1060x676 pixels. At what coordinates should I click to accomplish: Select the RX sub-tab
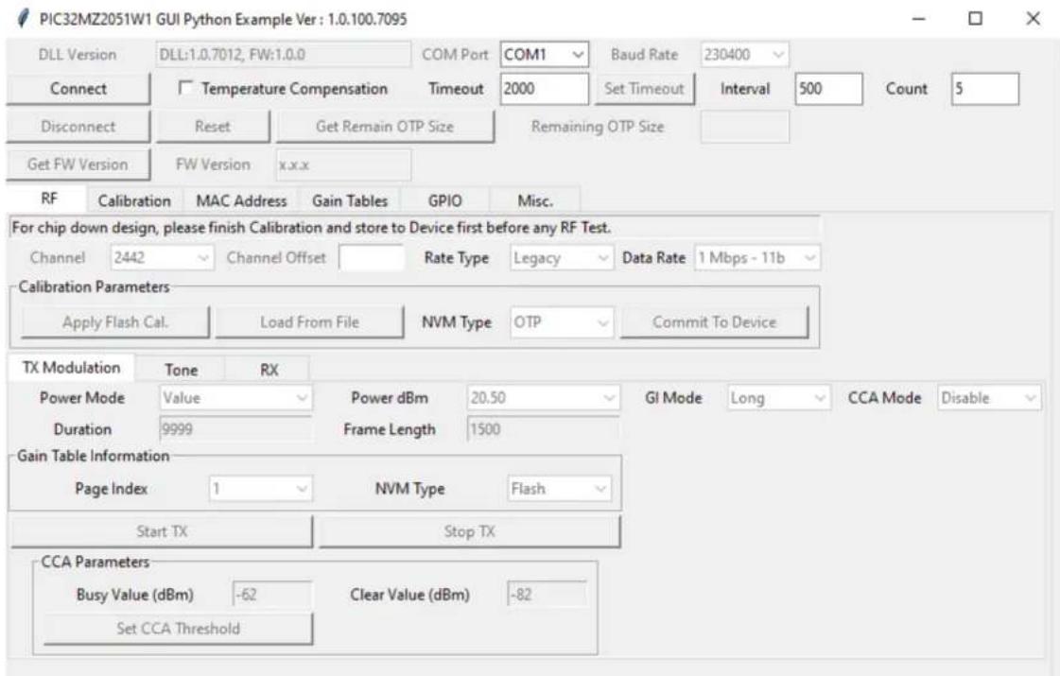click(x=269, y=370)
